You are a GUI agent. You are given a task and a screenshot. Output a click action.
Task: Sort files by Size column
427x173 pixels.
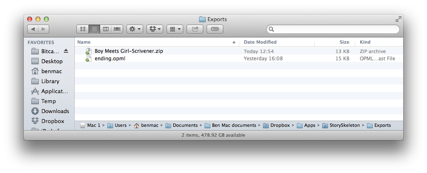(344, 42)
